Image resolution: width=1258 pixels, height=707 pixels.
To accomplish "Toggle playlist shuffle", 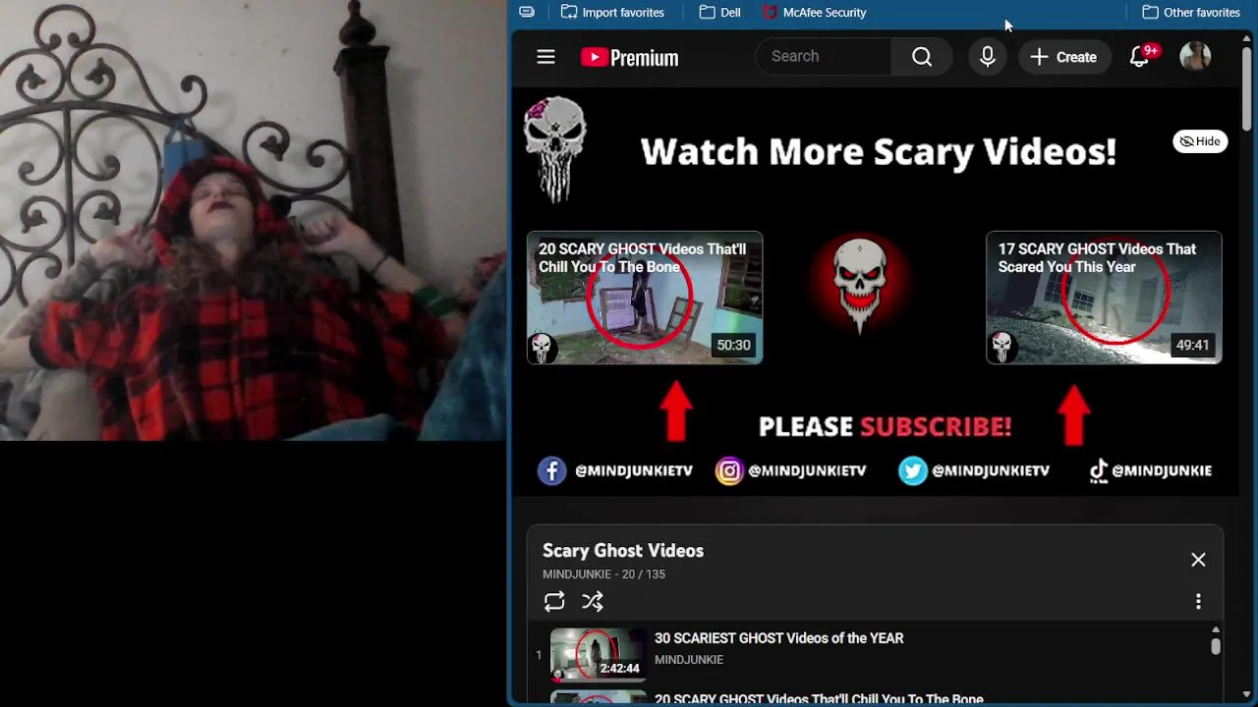I will tap(592, 601).
